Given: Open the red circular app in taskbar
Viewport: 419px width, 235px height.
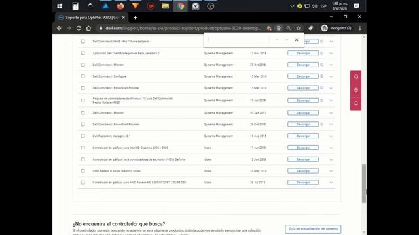Looking at the screenshot, I should click(151, 6).
